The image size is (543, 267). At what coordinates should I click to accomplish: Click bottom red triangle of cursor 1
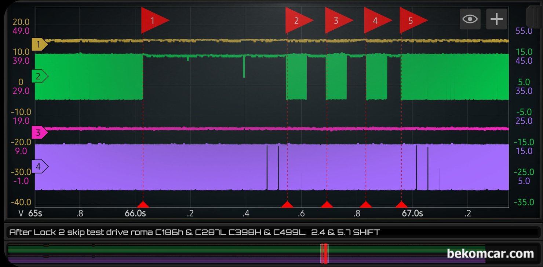[143, 204]
